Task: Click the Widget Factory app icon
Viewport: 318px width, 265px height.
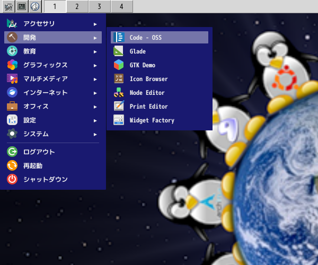Action: pos(119,120)
